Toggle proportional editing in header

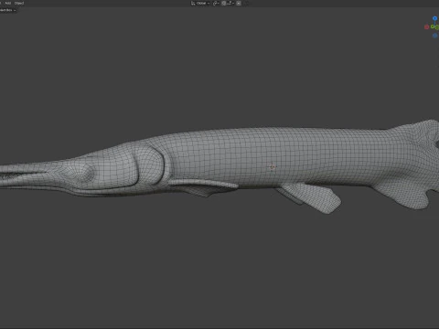coord(239,3)
